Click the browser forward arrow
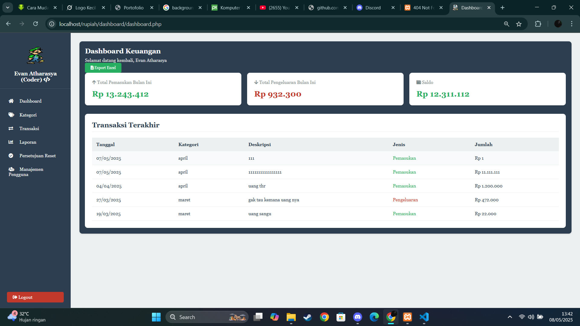The height and width of the screenshot is (326, 580). (x=22, y=24)
